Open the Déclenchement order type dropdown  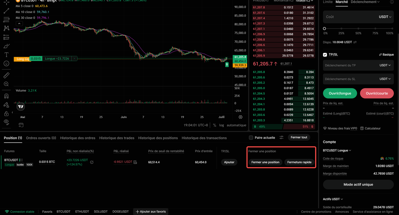[x=365, y=2]
